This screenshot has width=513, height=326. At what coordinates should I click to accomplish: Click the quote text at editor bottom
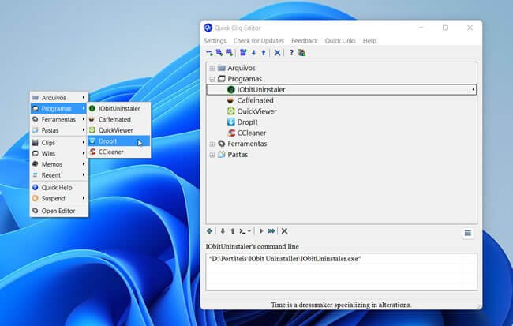341,305
